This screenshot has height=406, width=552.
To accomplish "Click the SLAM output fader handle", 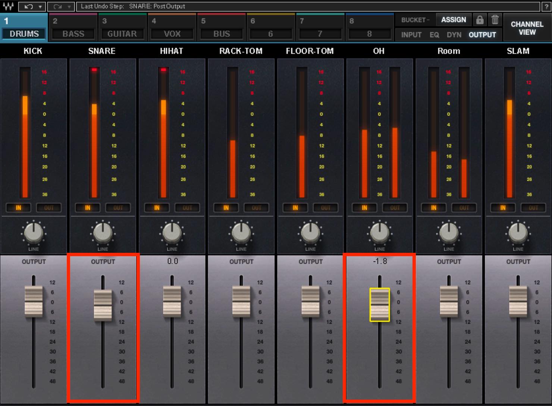I will 518,302.
